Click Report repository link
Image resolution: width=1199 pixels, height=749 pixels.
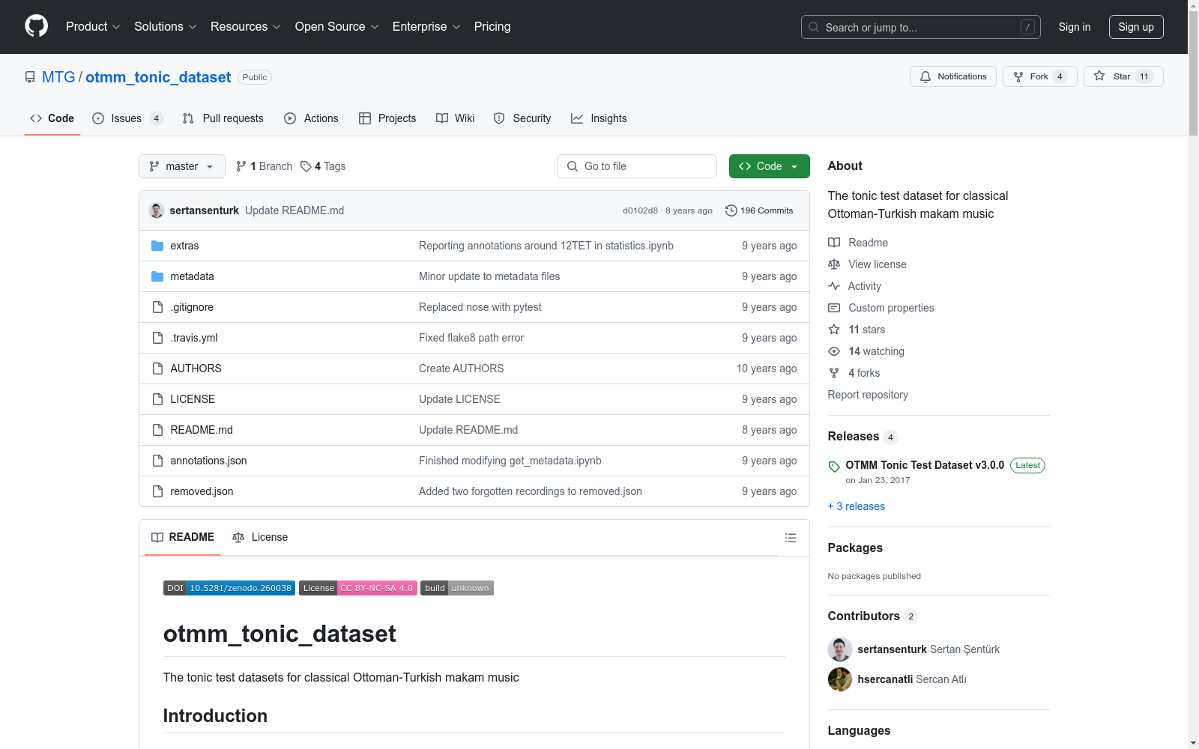pos(868,395)
